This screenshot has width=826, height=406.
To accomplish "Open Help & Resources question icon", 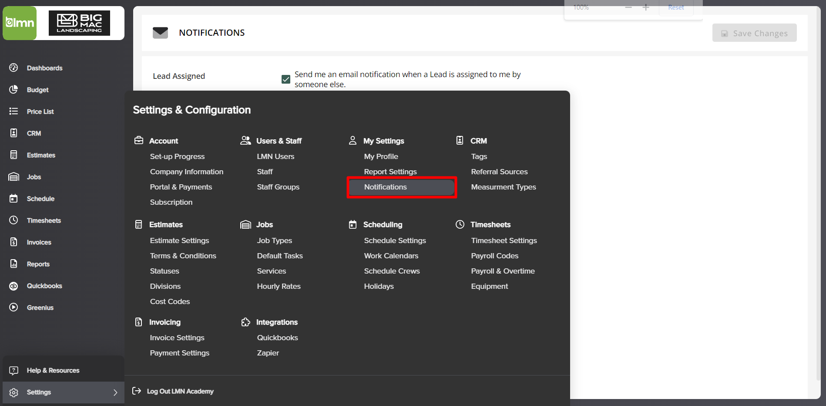I will [x=14, y=370].
